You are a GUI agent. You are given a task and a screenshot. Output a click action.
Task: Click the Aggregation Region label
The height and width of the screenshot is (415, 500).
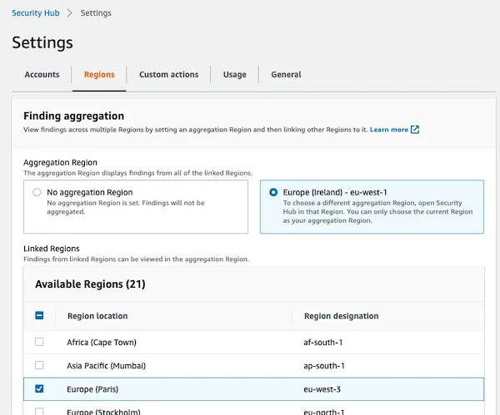(60, 162)
